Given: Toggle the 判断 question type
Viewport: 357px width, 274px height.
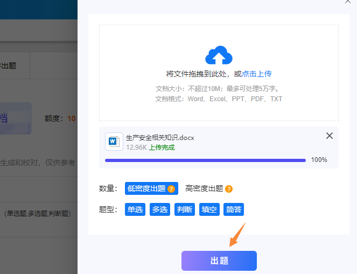Looking at the screenshot, I should [x=184, y=209].
